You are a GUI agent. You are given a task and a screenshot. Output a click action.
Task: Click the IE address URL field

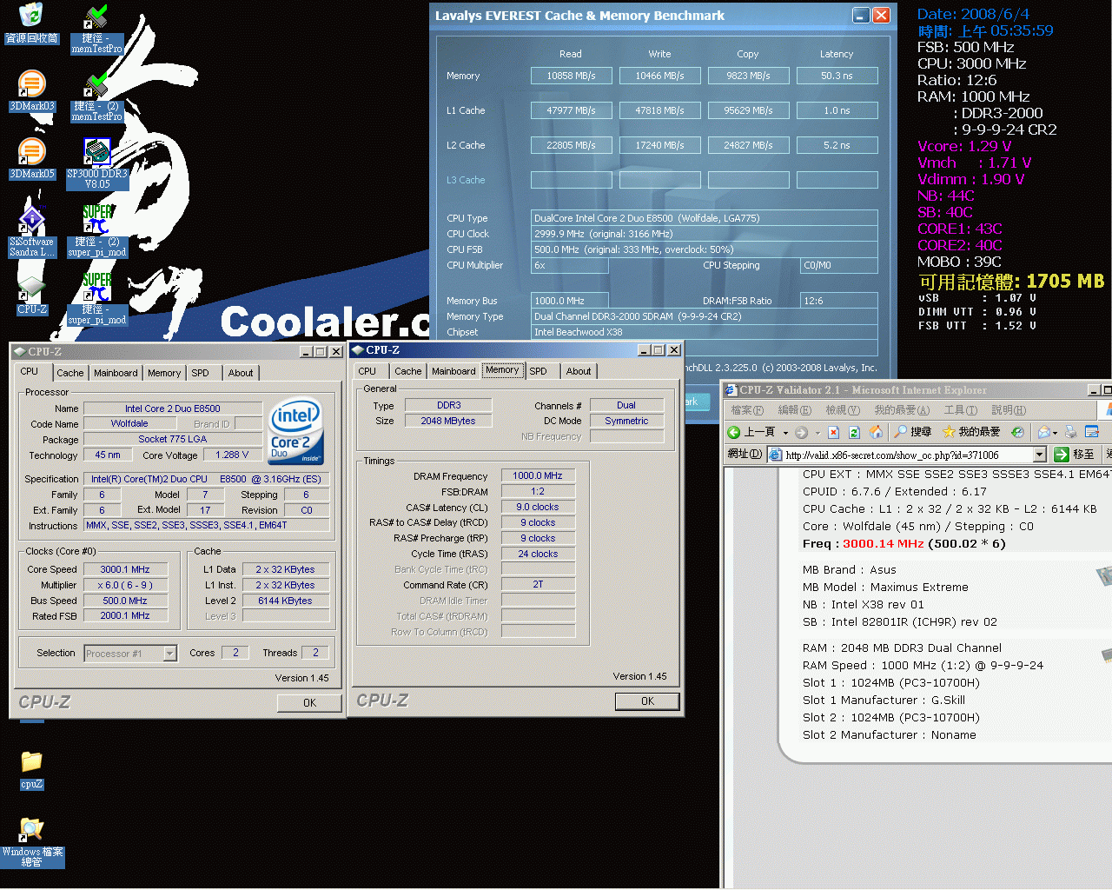908,455
